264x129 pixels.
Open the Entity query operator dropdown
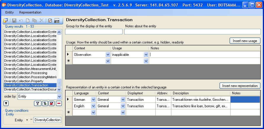point(27,120)
